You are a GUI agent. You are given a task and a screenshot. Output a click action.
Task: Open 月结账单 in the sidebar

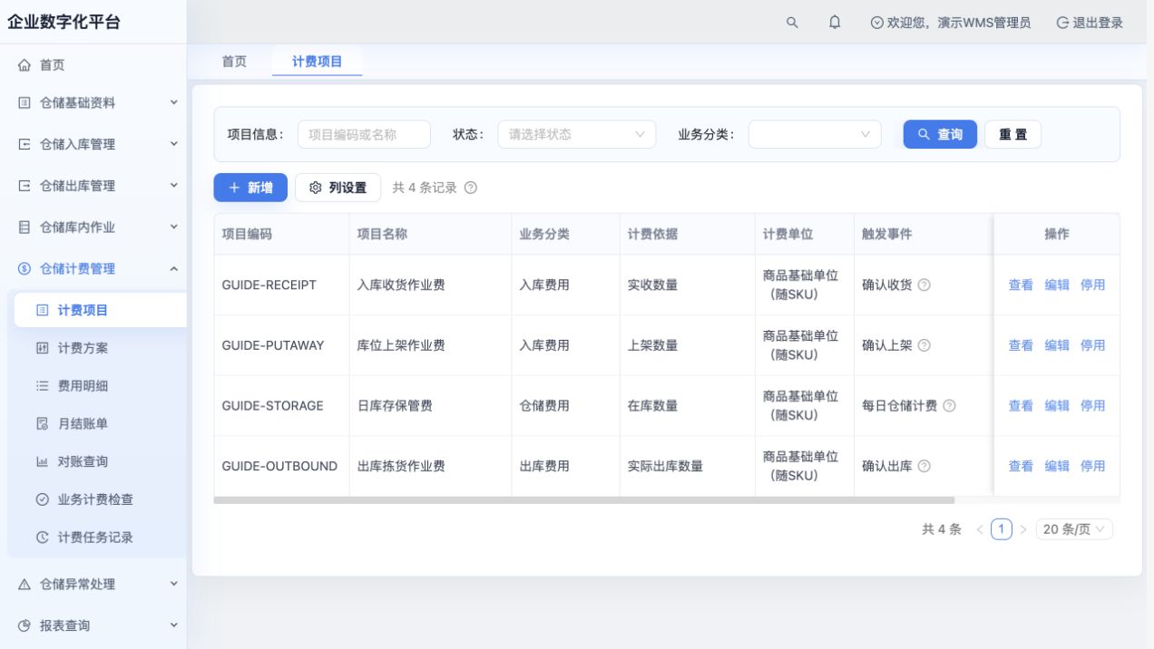[x=97, y=423]
